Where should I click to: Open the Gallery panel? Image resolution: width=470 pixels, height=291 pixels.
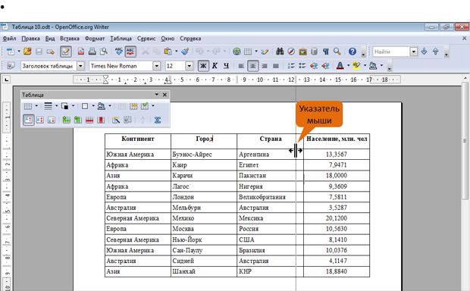click(x=302, y=52)
